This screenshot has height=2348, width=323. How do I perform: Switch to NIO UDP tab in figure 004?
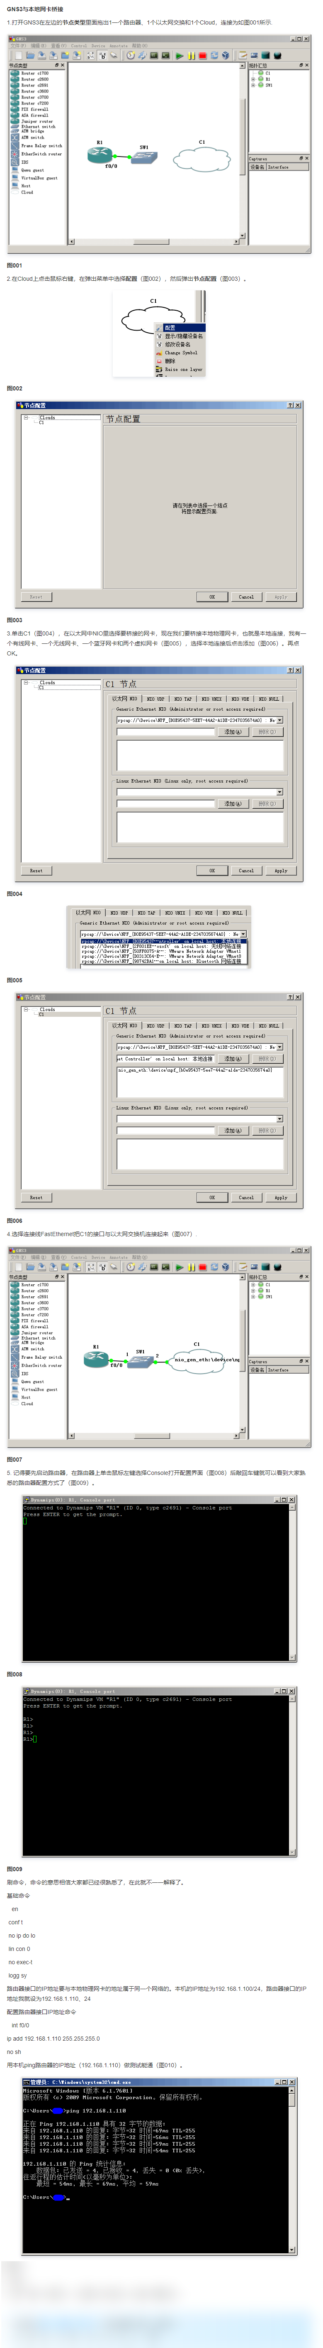coord(156,699)
